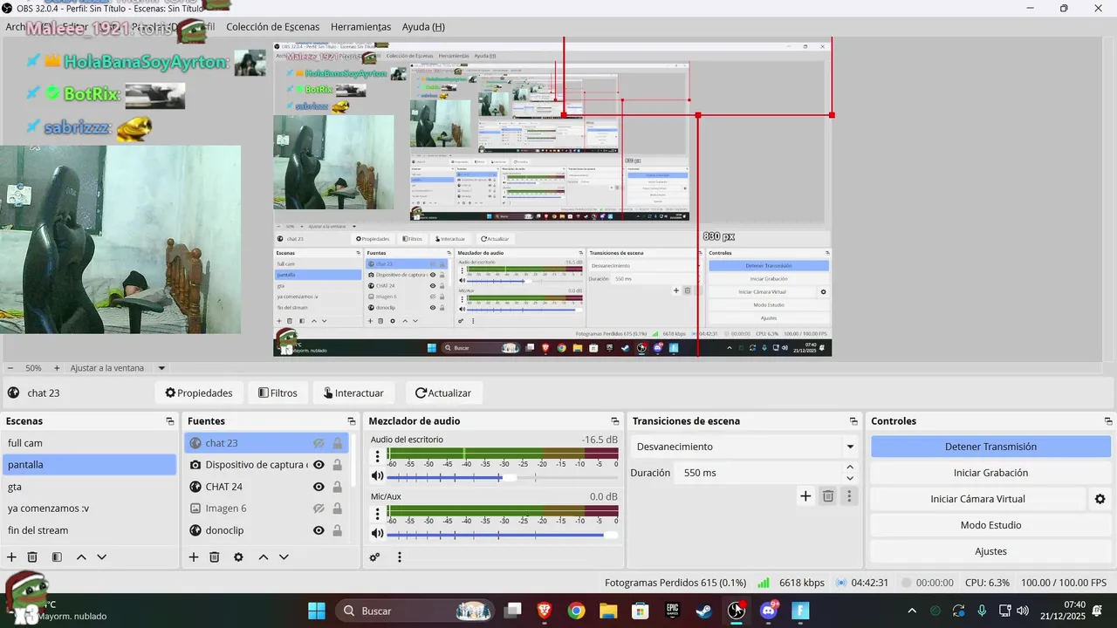Viewport: 1117px width, 628px height.
Task: Open Mic/Aux track options menu
Action: click(x=377, y=514)
